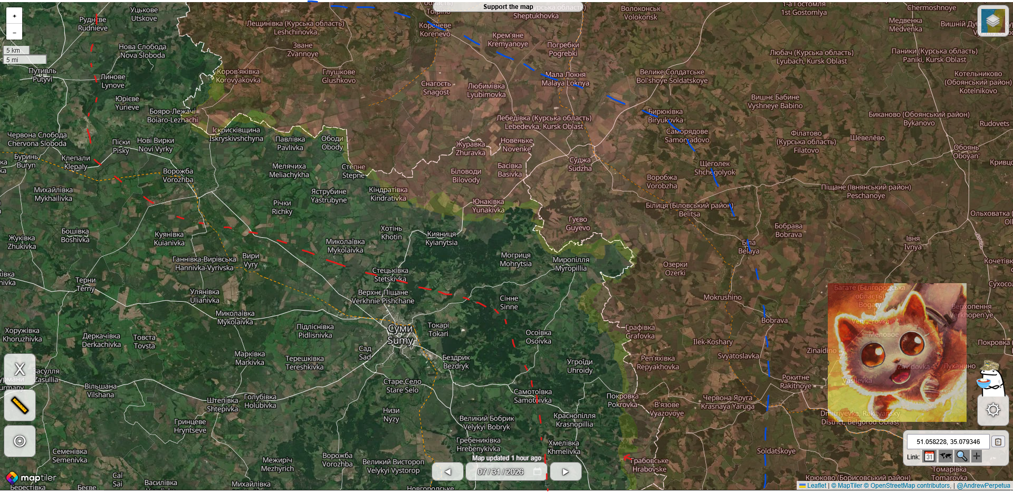Open the map layers switcher
Image resolution: width=1013 pixels, height=492 pixels.
[x=992, y=21]
